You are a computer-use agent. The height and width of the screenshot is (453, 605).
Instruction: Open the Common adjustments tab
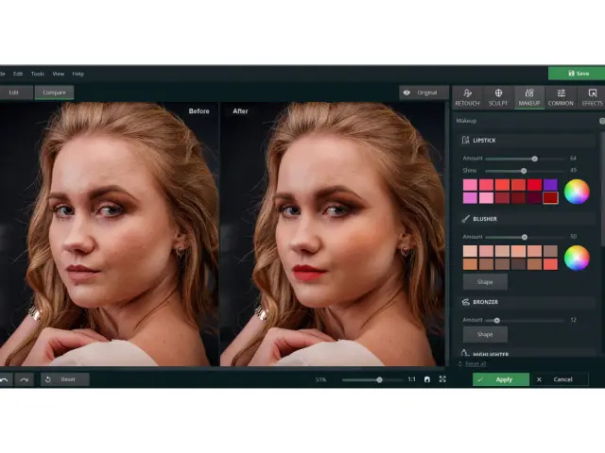[x=561, y=97]
